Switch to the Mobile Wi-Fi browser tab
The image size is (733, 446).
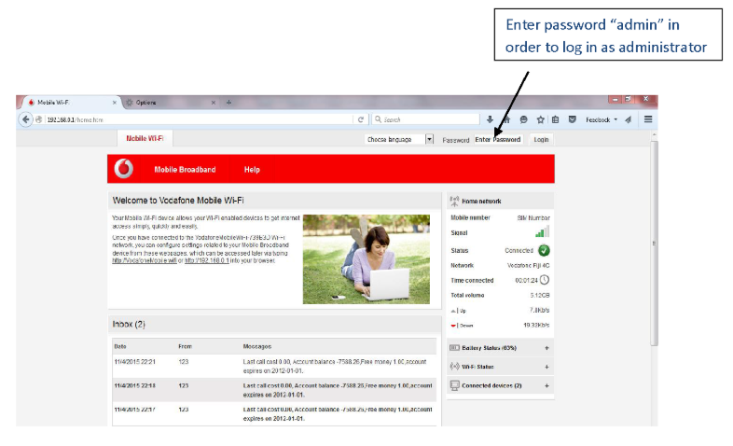tap(70, 103)
